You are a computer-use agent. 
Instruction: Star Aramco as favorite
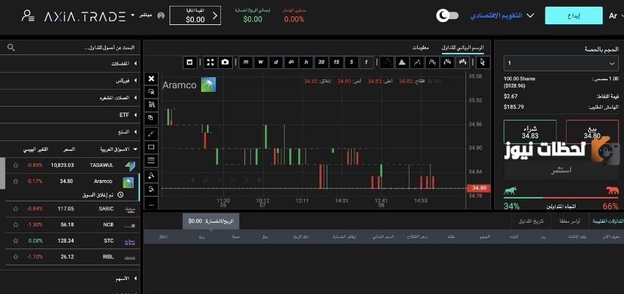(15, 182)
